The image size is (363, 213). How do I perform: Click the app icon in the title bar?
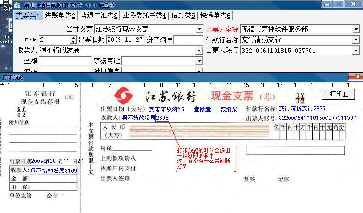click(17, 5)
